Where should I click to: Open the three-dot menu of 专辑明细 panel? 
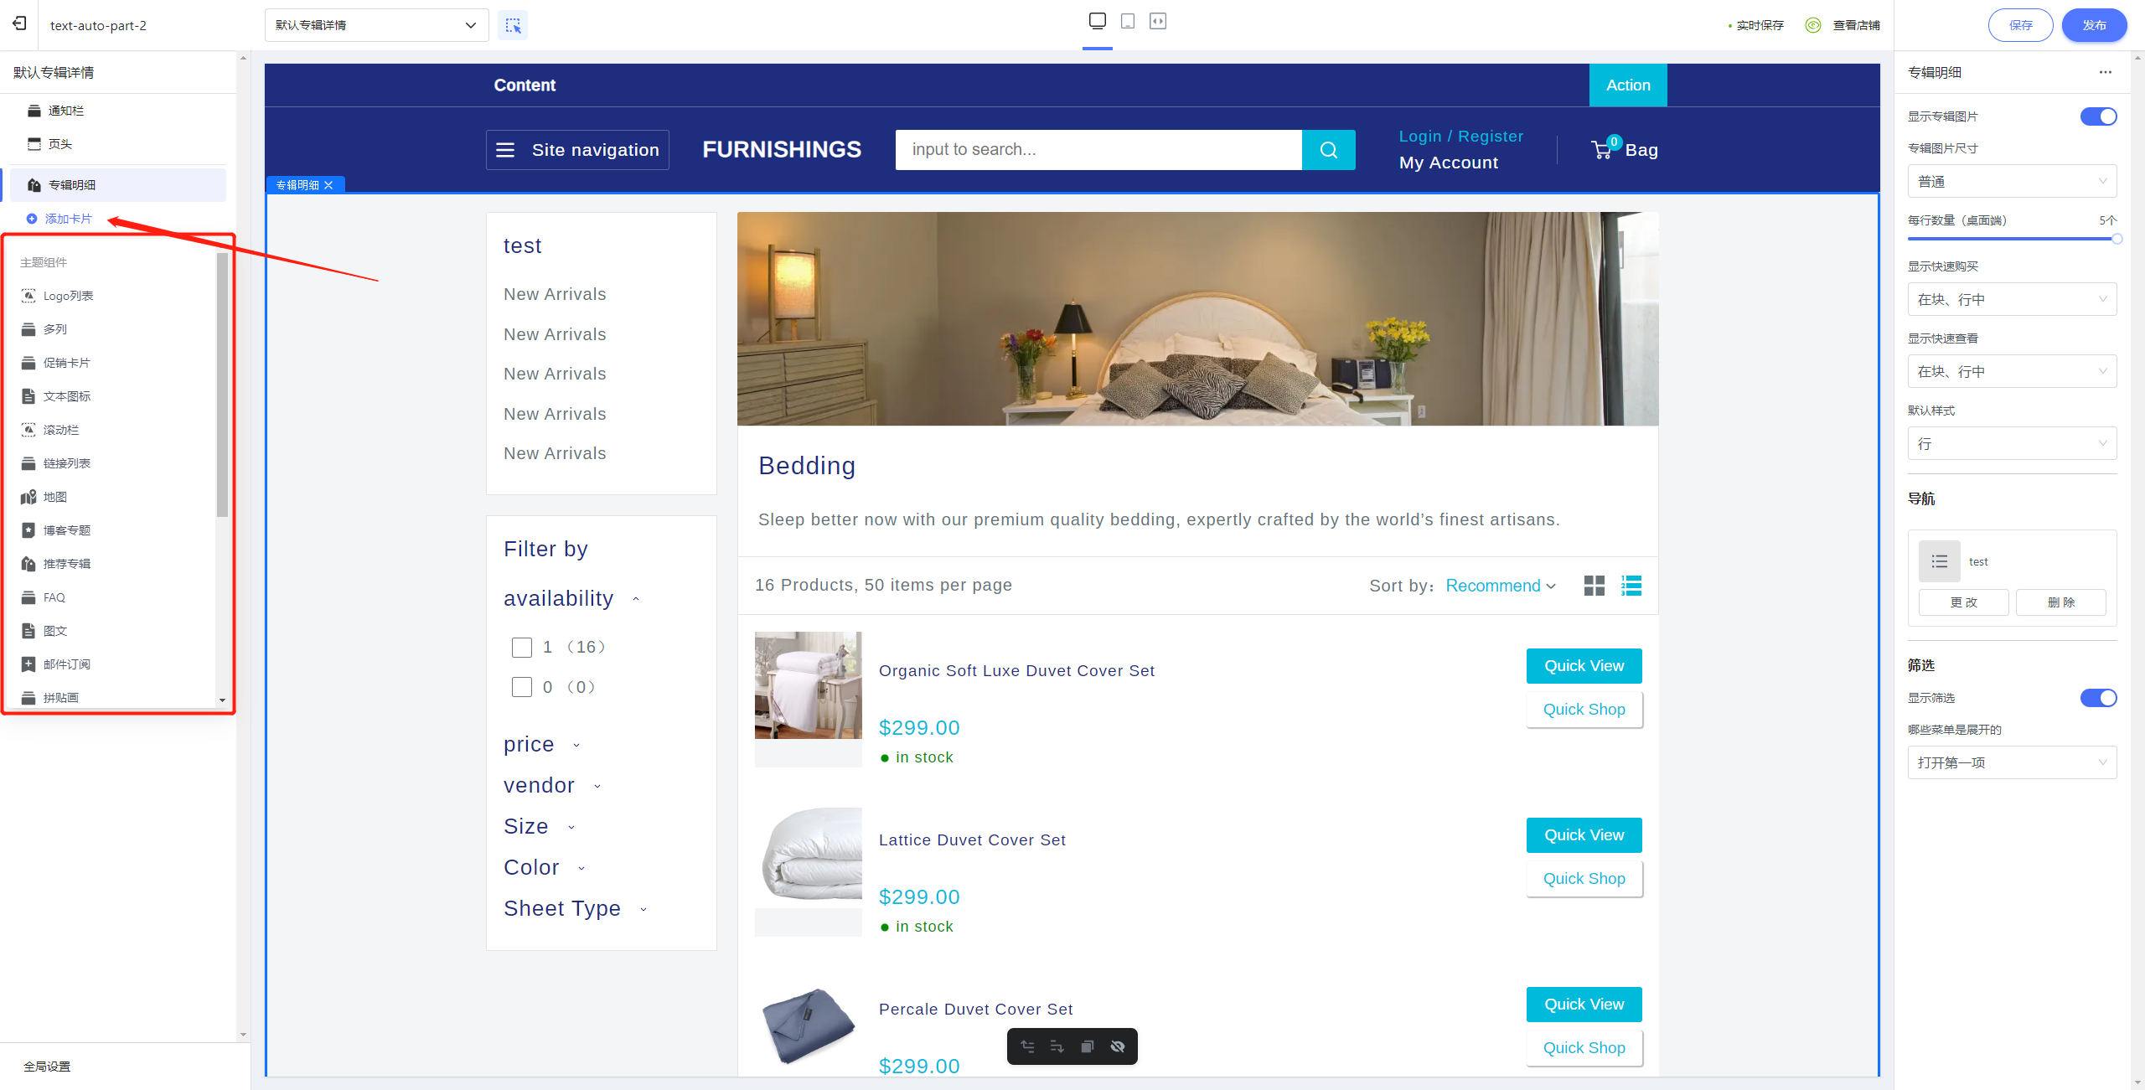(x=2106, y=72)
